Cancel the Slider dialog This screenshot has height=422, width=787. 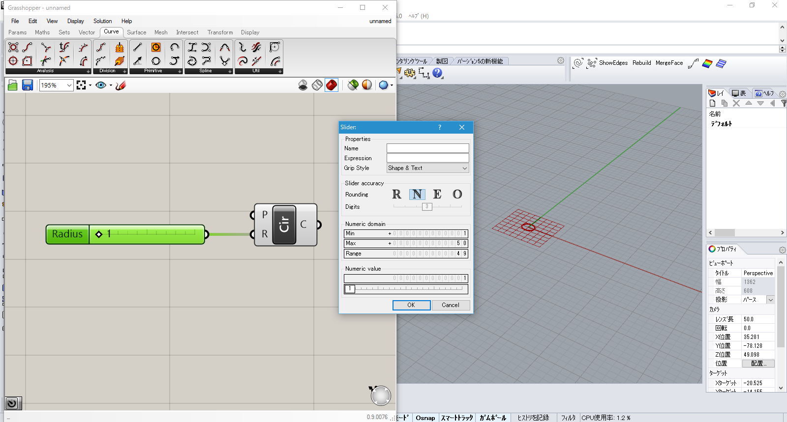[451, 305]
